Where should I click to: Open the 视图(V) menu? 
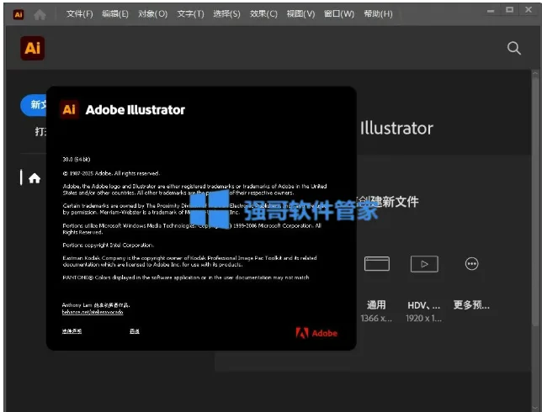click(x=300, y=13)
